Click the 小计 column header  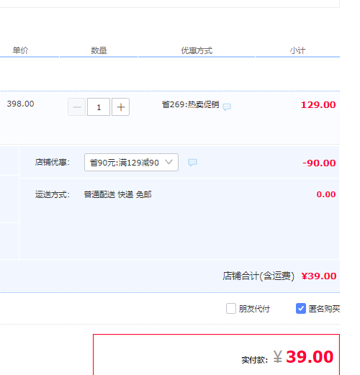(297, 50)
